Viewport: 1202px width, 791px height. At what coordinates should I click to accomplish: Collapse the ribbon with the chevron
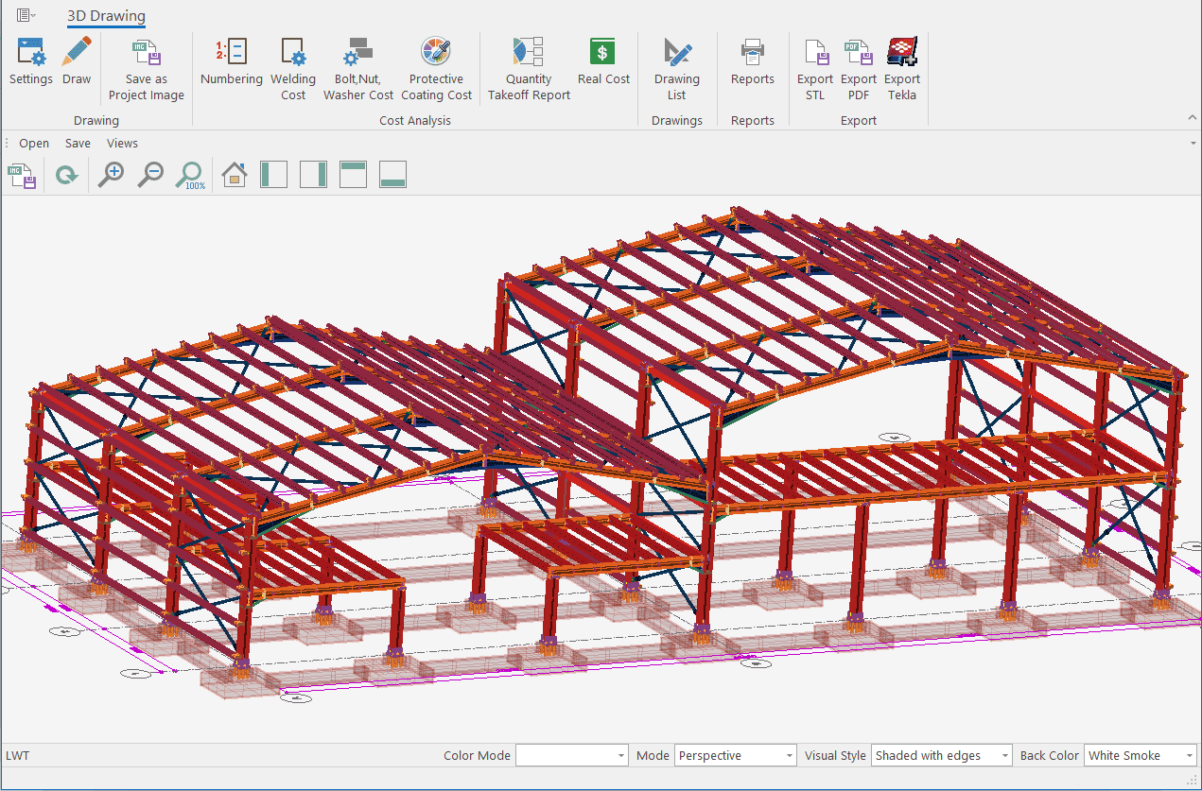(1192, 118)
